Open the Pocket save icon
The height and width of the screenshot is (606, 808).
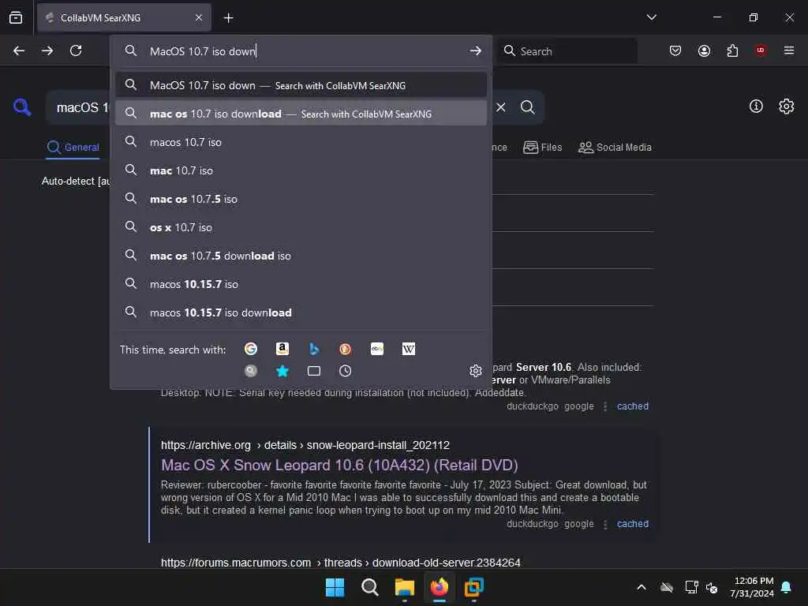[675, 50]
